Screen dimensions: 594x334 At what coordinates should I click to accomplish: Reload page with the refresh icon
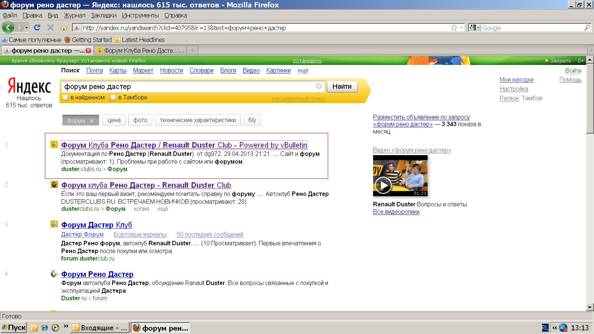click(37, 27)
